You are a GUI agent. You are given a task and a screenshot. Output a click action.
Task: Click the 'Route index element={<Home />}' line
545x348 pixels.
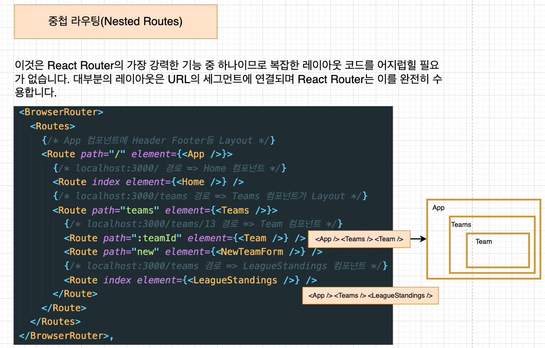[x=148, y=182]
